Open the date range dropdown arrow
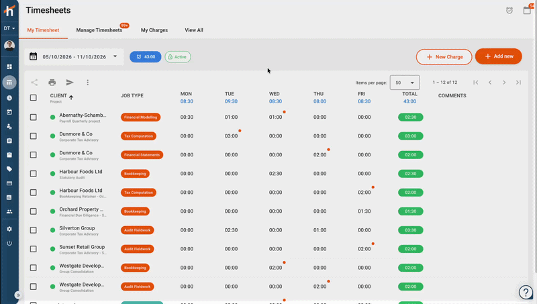537x304 pixels. click(x=115, y=56)
